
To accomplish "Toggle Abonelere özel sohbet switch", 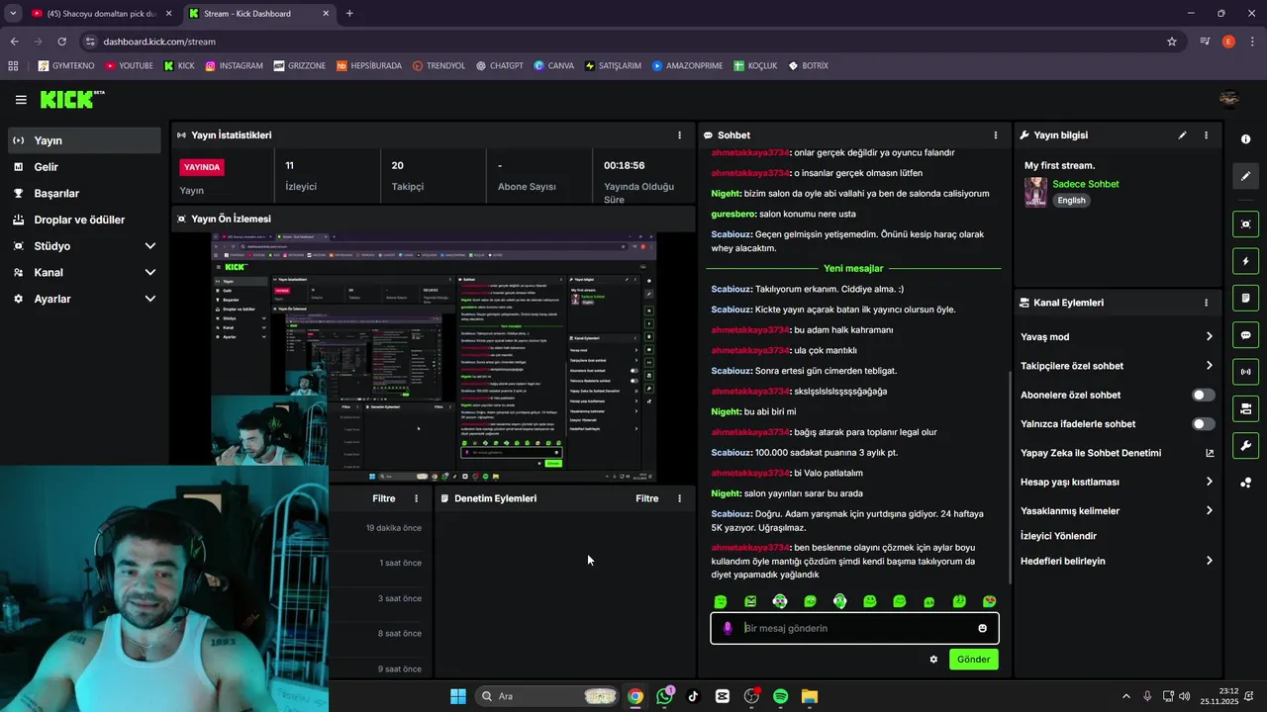I will coord(1203,395).
